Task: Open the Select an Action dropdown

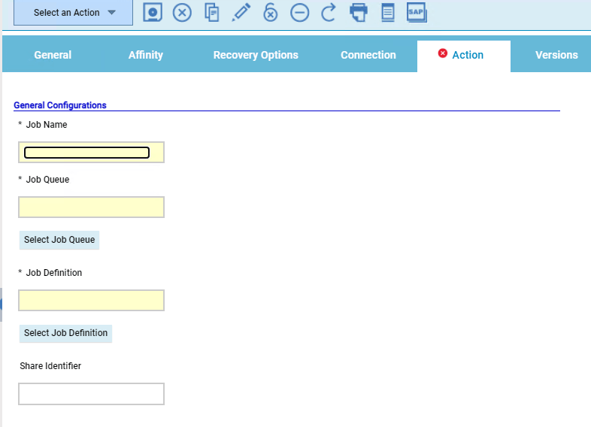Action: point(74,13)
